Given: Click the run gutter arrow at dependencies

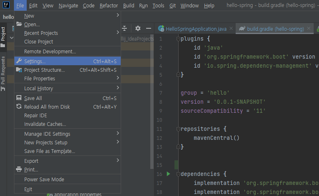Looking at the screenshot, I should click(168, 174).
